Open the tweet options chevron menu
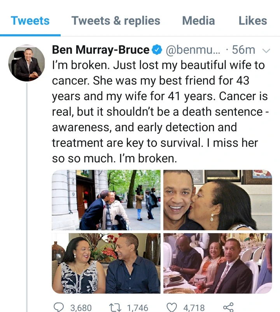 coord(266,50)
